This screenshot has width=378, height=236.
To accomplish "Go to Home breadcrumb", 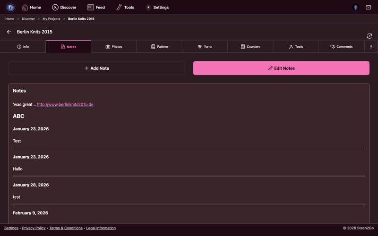I will coord(9,19).
